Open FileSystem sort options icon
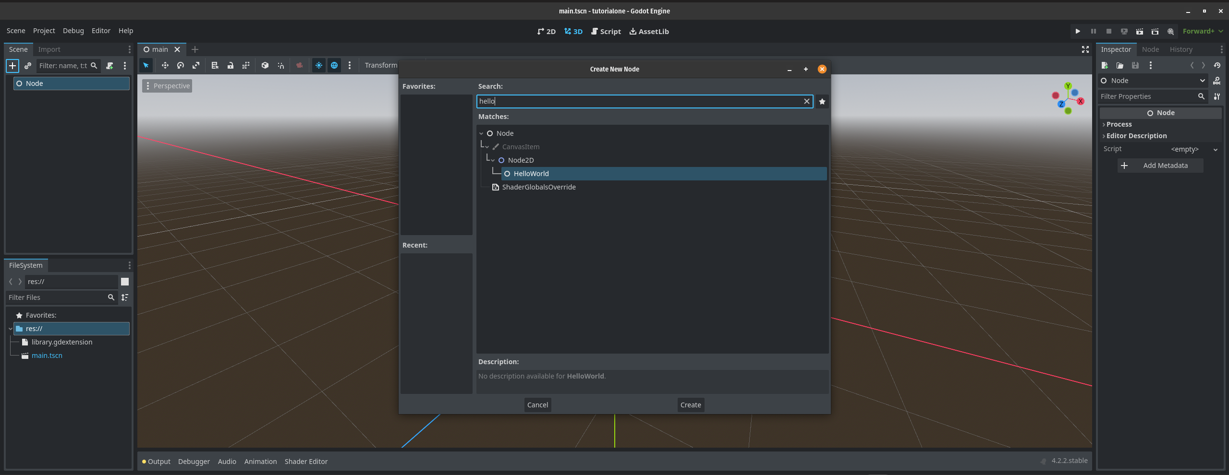 (x=125, y=297)
